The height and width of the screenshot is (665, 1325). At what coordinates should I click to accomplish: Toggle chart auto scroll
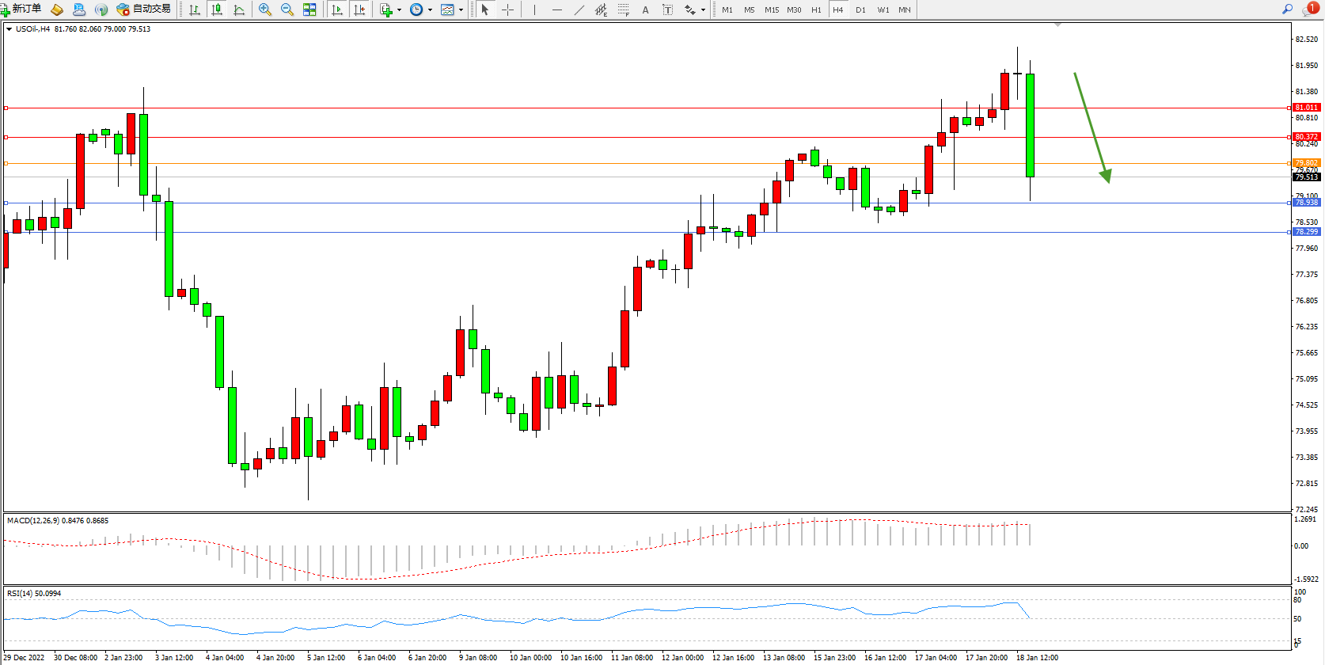(x=337, y=9)
